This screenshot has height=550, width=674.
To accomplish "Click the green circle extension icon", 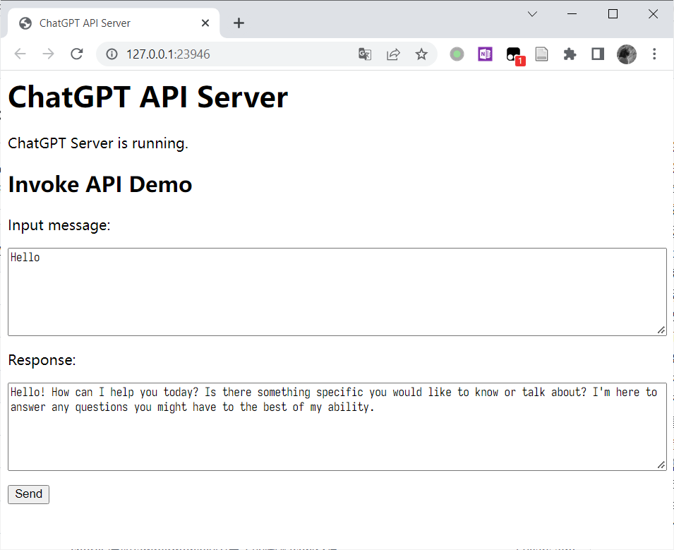I will pos(457,54).
